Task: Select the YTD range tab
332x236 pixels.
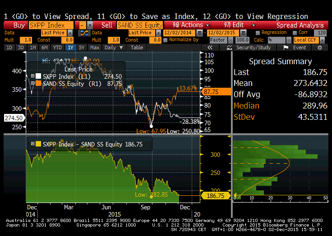Action: 57,47
